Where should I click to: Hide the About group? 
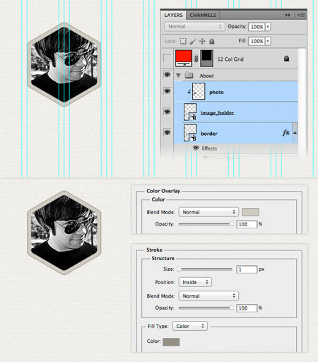pyautogui.click(x=167, y=75)
